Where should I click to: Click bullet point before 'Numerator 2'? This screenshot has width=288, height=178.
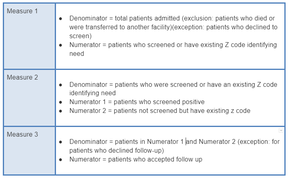click(61, 111)
